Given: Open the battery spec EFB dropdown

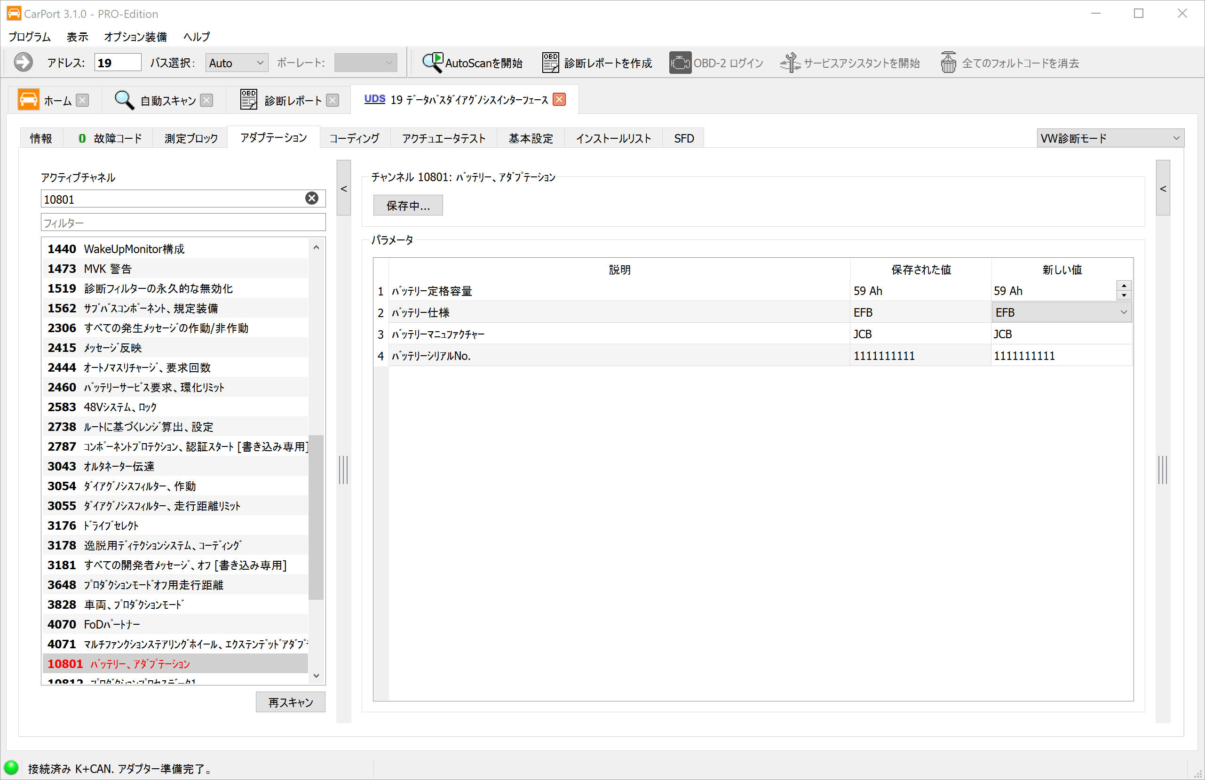Looking at the screenshot, I should pos(1062,312).
